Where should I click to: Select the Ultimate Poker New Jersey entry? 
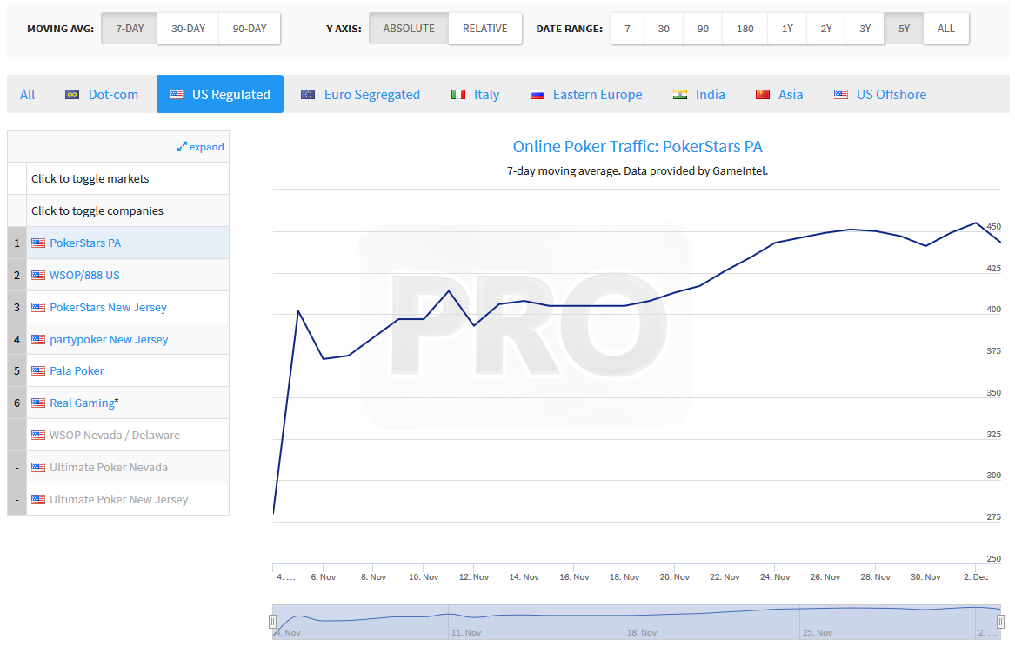click(x=119, y=500)
